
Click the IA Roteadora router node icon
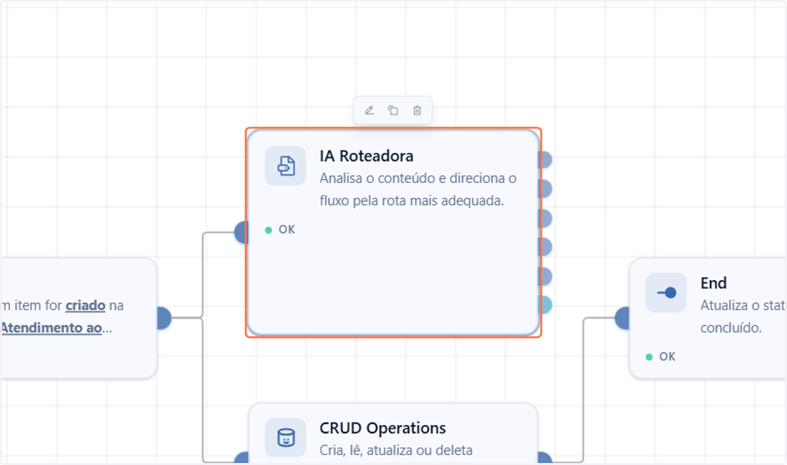pos(285,166)
